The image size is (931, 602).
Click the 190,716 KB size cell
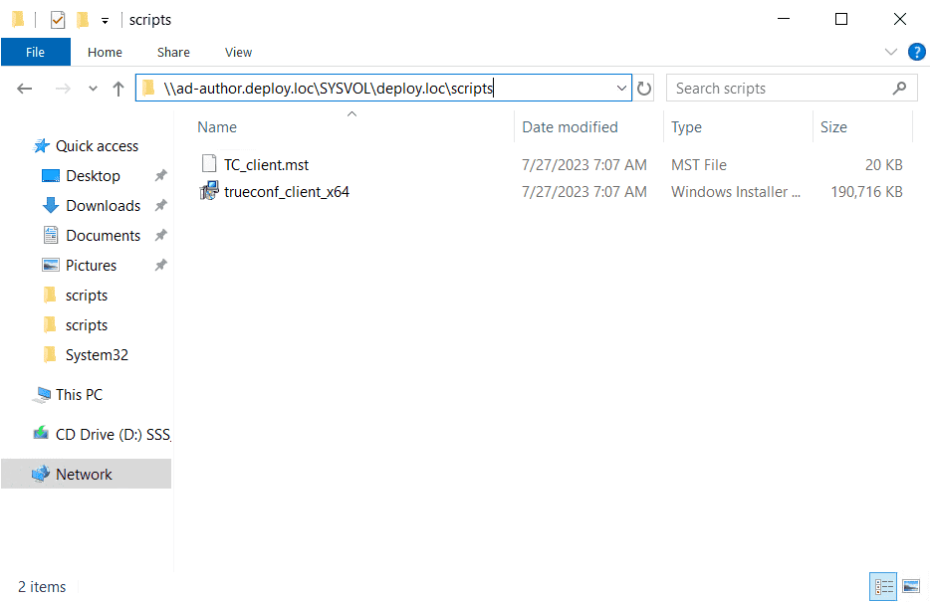click(866, 192)
